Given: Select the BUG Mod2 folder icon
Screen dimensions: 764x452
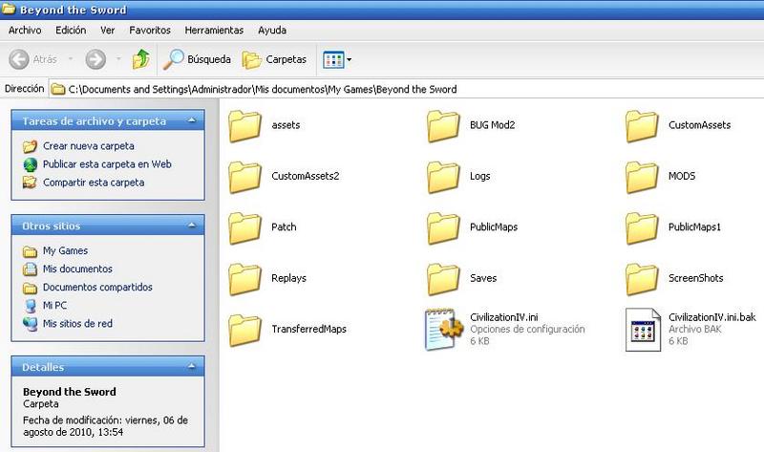Looking at the screenshot, I should (x=444, y=125).
